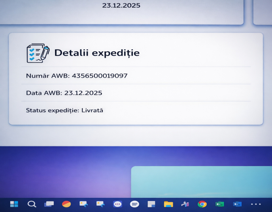This screenshot has width=272, height=212.
Task: Click the taskbar Search magnifier icon
Action: (32, 204)
